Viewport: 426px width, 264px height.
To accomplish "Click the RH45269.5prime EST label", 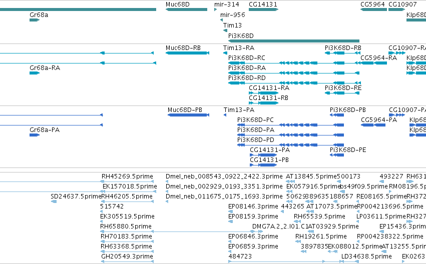I will click(128, 176).
